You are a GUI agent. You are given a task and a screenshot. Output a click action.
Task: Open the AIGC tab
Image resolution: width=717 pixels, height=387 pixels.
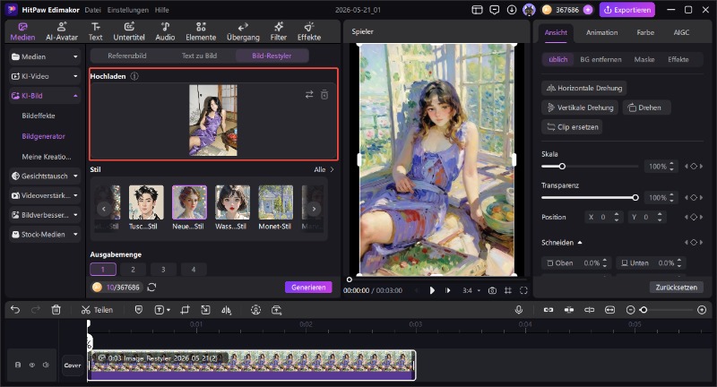681,32
